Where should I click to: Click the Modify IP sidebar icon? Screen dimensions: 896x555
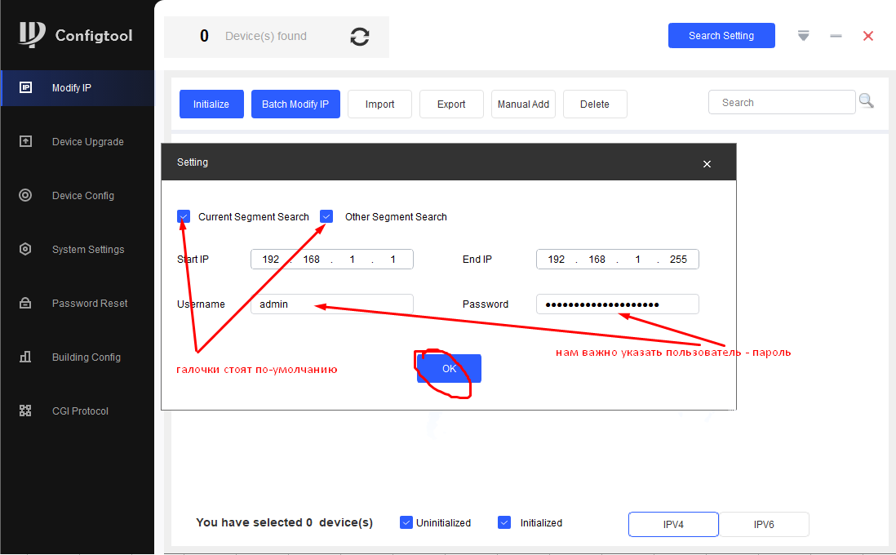[x=26, y=87]
